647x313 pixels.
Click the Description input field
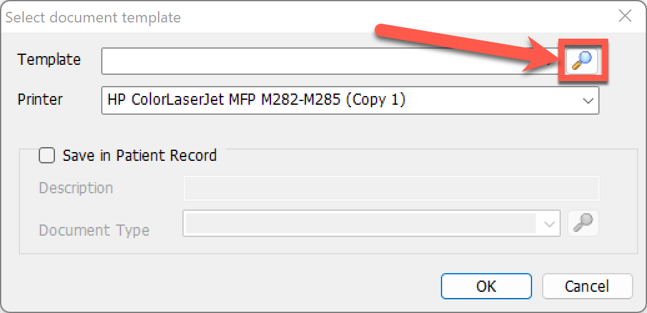coord(391,188)
